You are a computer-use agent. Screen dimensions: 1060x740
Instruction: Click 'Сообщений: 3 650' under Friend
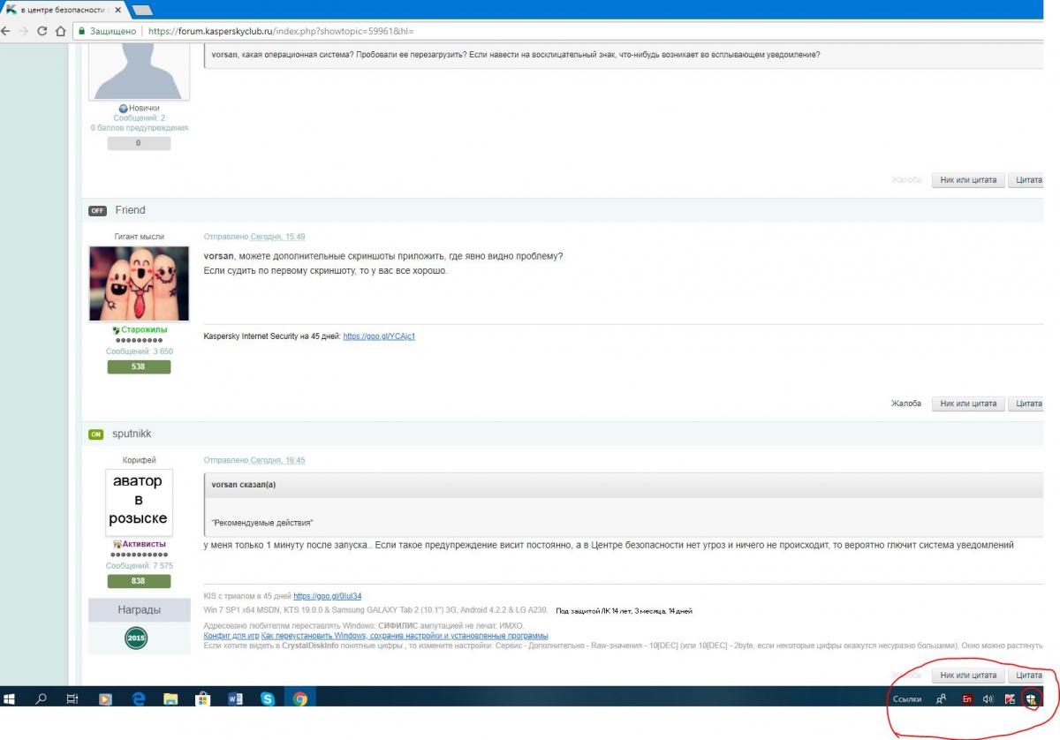(139, 351)
